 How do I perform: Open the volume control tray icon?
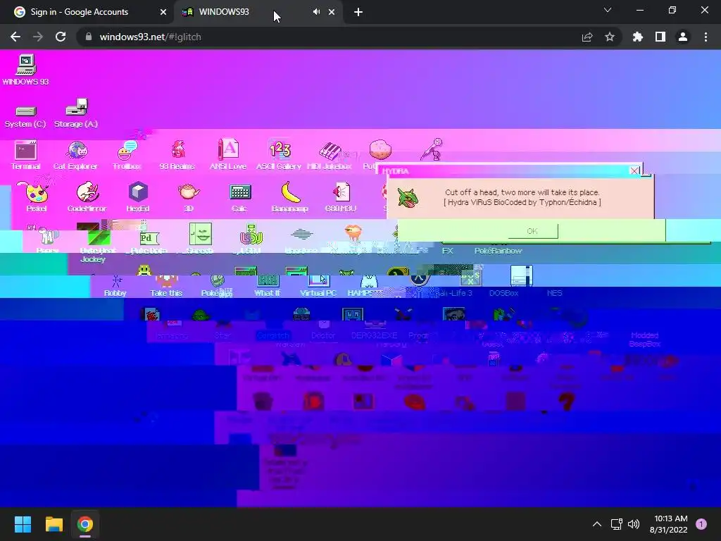pos(634,524)
